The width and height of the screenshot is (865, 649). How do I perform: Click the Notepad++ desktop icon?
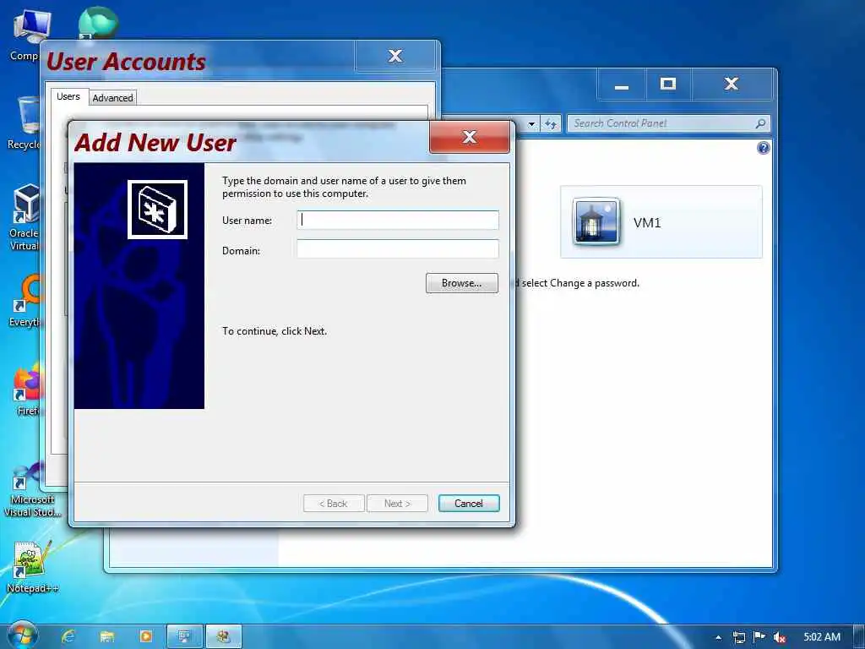coord(31,567)
